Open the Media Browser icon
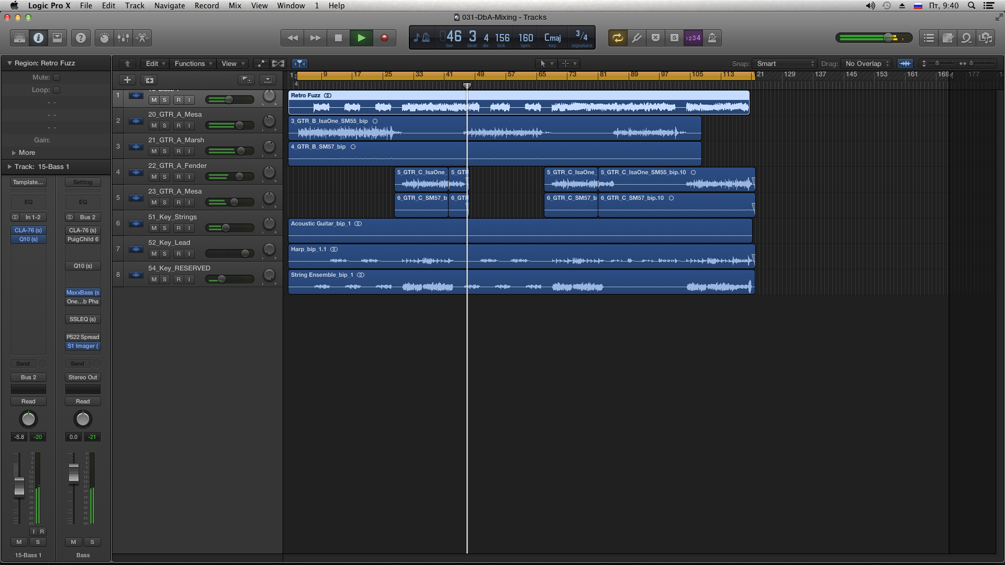Screen dimensions: 1005x565 (986, 38)
